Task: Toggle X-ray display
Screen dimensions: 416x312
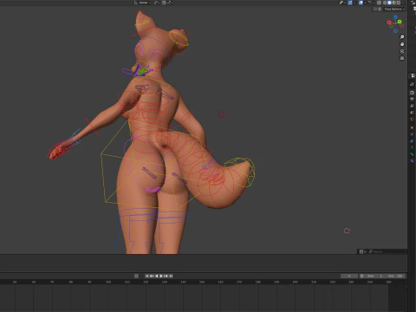Action: (379, 3)
